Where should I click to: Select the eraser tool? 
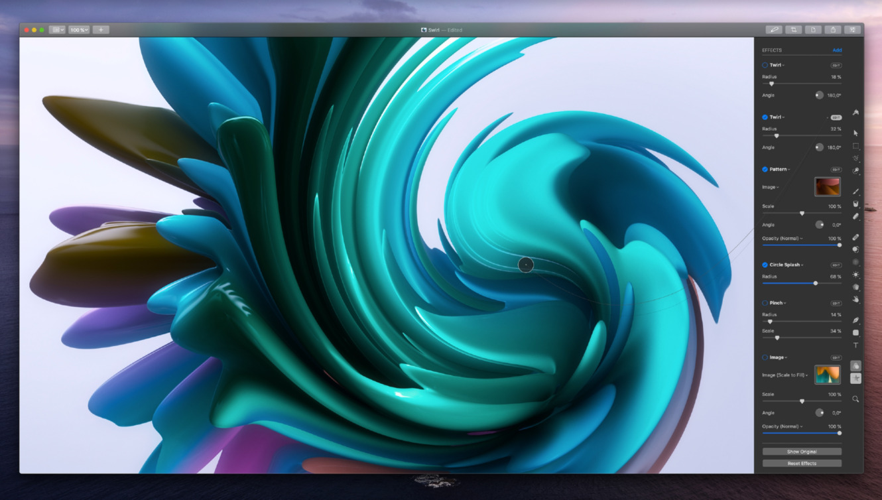[x=855, y=217]
